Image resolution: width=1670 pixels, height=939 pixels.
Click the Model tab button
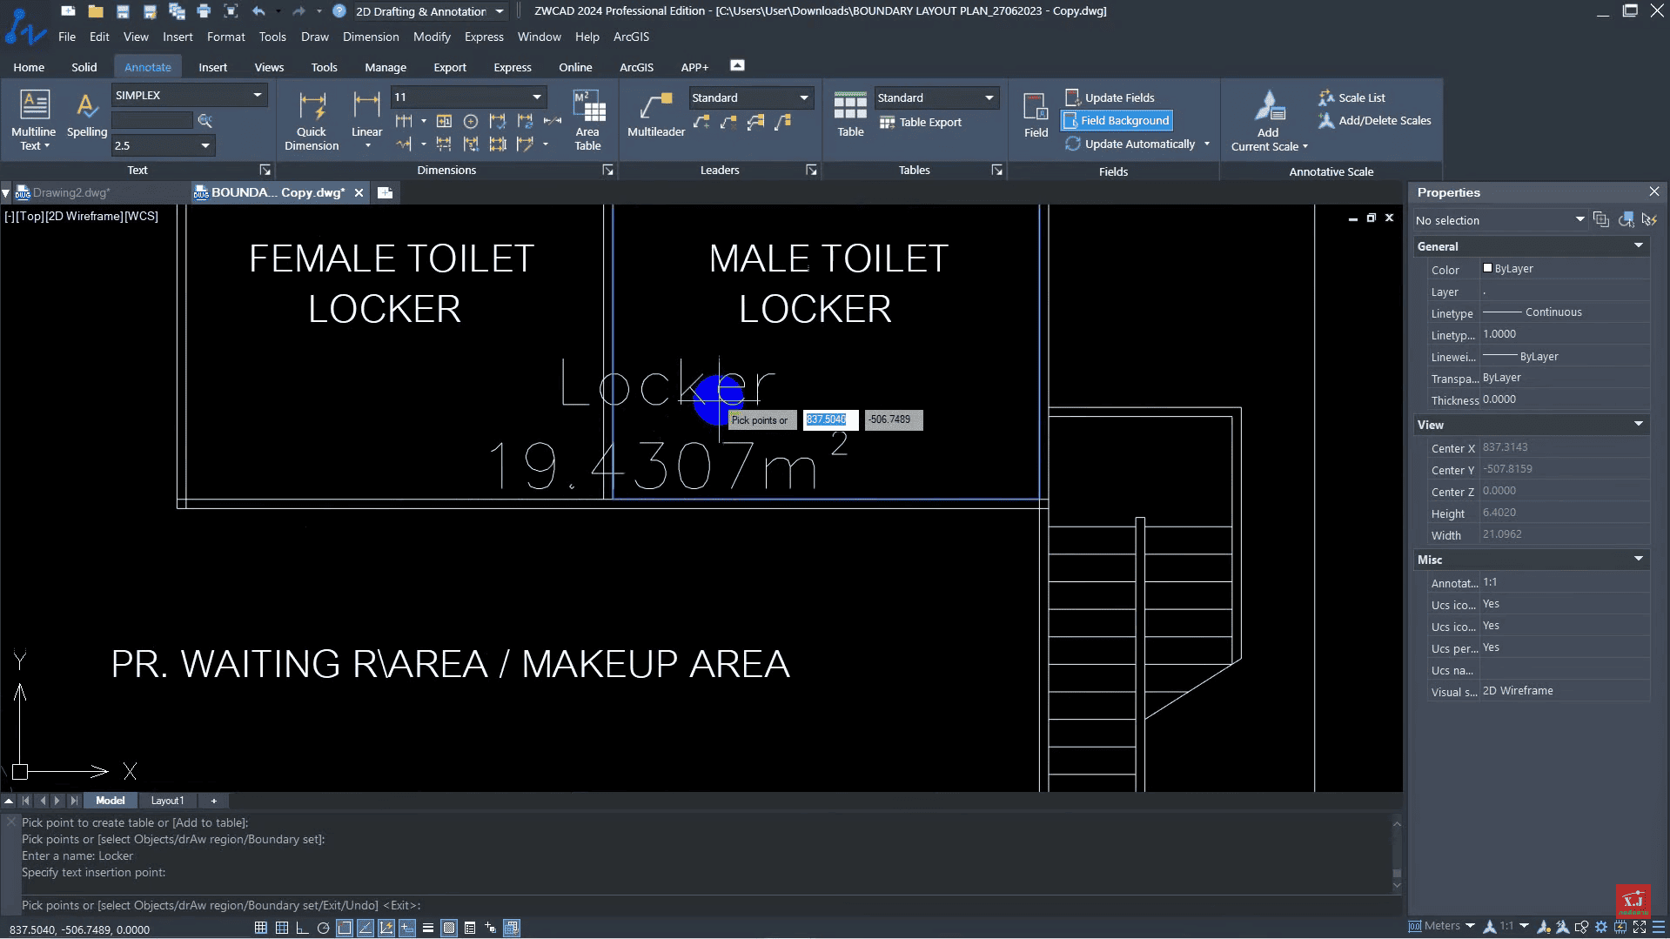pyautogui.click(x=110, y=801)
